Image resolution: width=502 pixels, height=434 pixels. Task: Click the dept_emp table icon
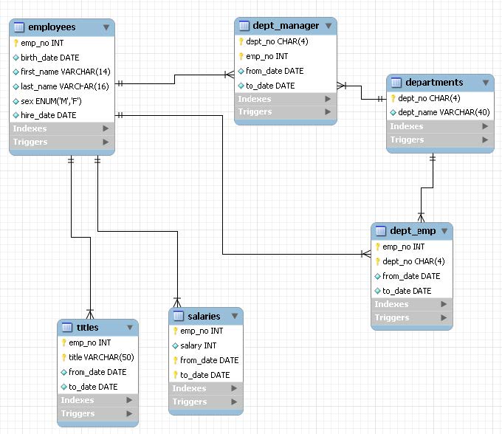(380, 231)
